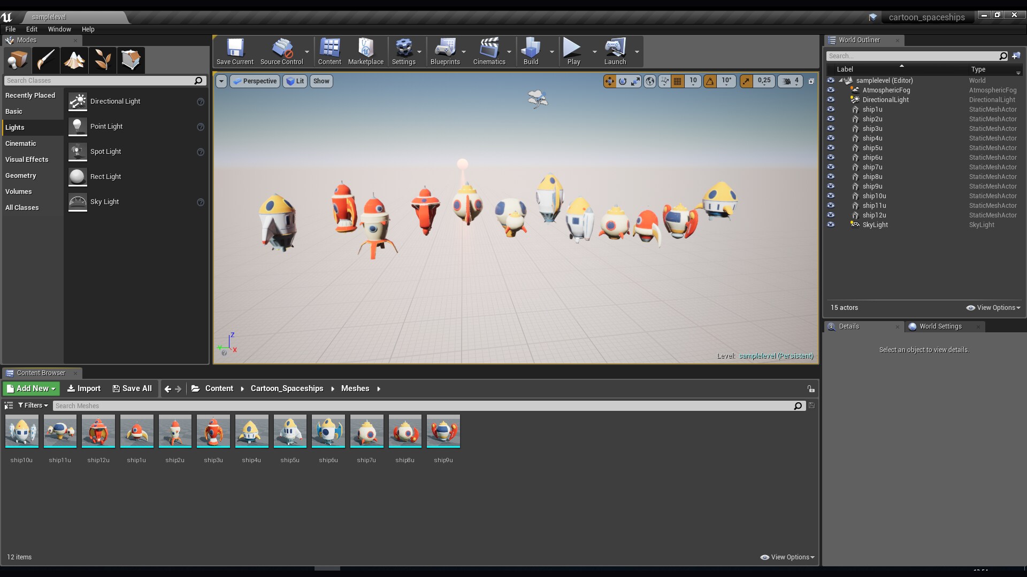Screen dimensions: 1027x577
Task: Select the ship7u mesh thumbnail
Action: (366, 431)
